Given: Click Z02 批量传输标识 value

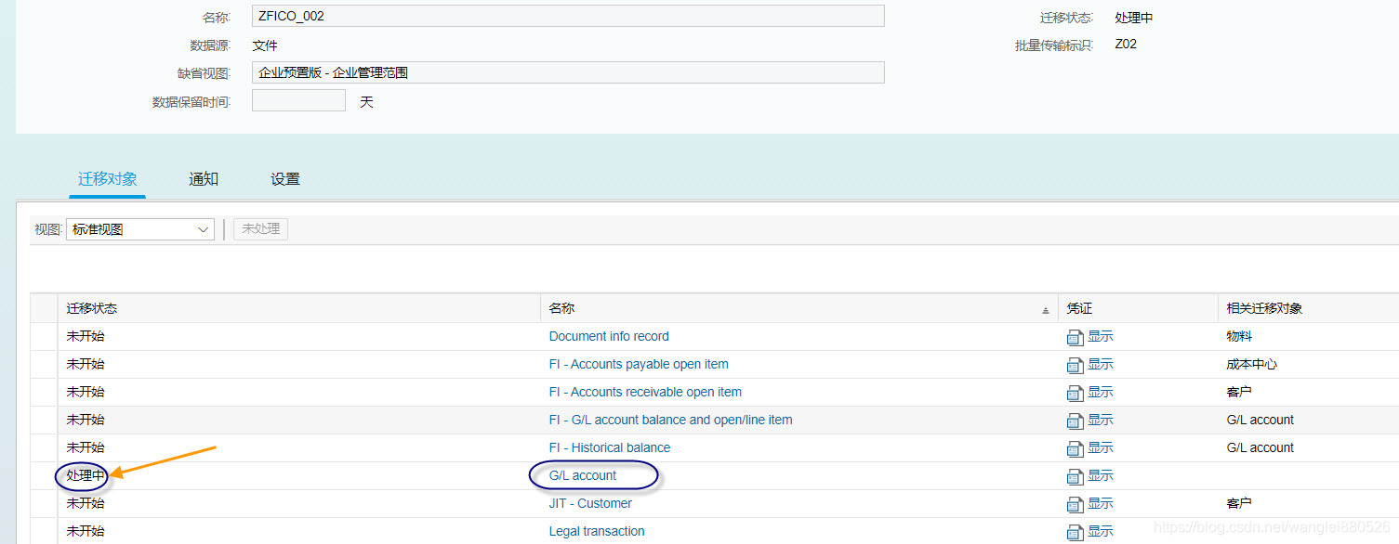Looking at the screenshot, I should coord(1126,44).
